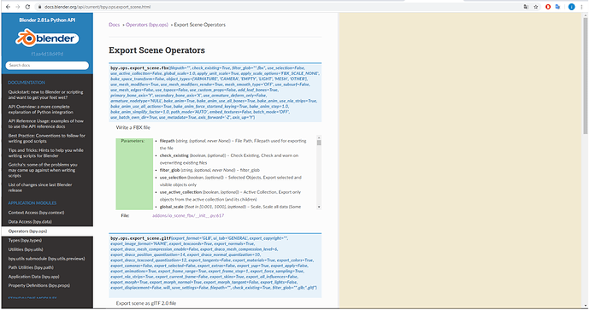
Task: Open the addons/io_scene_fbx/__init__.py:617 file link
Action: pos(188,216)
